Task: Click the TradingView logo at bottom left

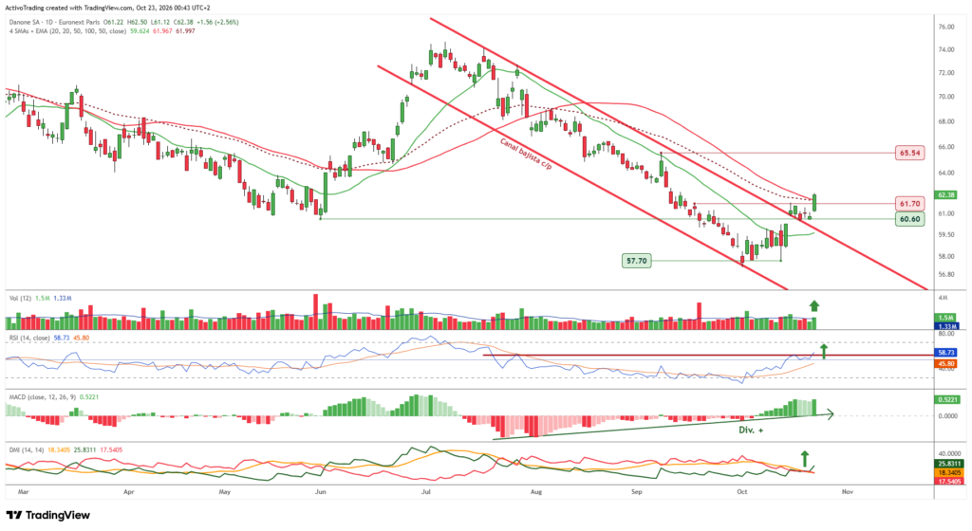Action: (48, 515)
